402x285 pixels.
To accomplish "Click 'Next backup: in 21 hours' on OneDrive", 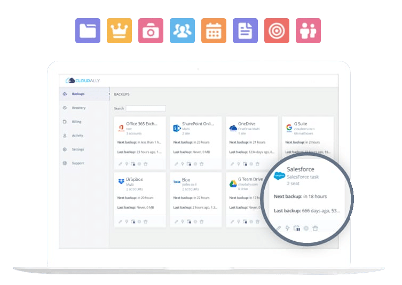I will click(x=247, y=142).
